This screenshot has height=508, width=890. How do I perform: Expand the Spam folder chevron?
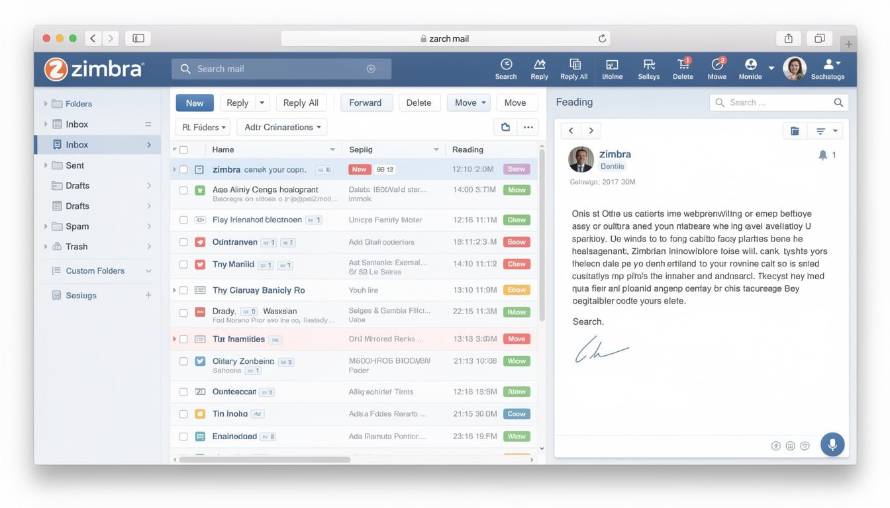coord(45,226)
